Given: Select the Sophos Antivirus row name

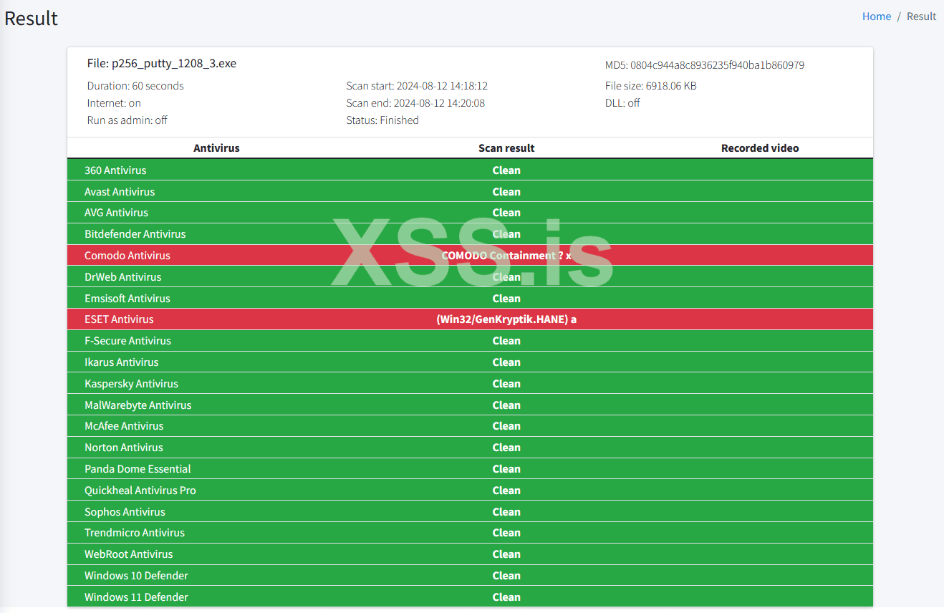Looking at the screenshot, I should (125, 512).
